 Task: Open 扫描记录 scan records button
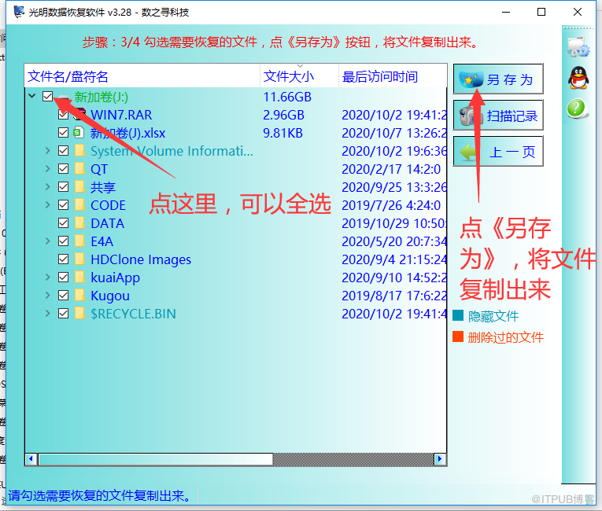[x=498, y=115]
